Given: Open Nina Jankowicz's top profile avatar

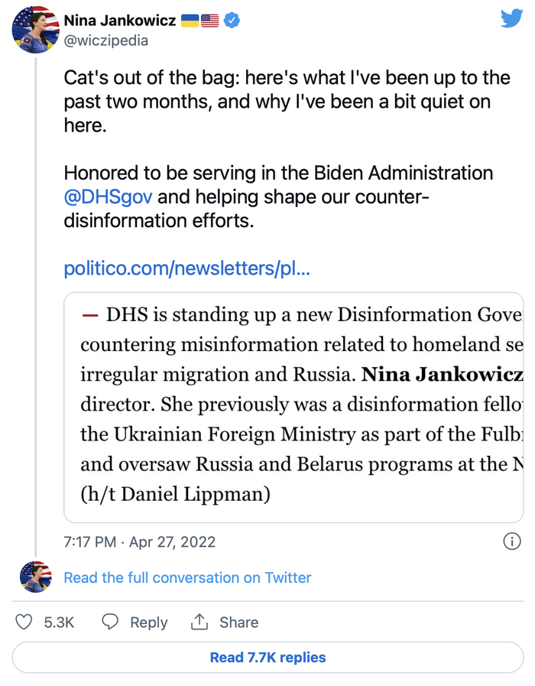Looking at the screenshot, I should 35,29.
